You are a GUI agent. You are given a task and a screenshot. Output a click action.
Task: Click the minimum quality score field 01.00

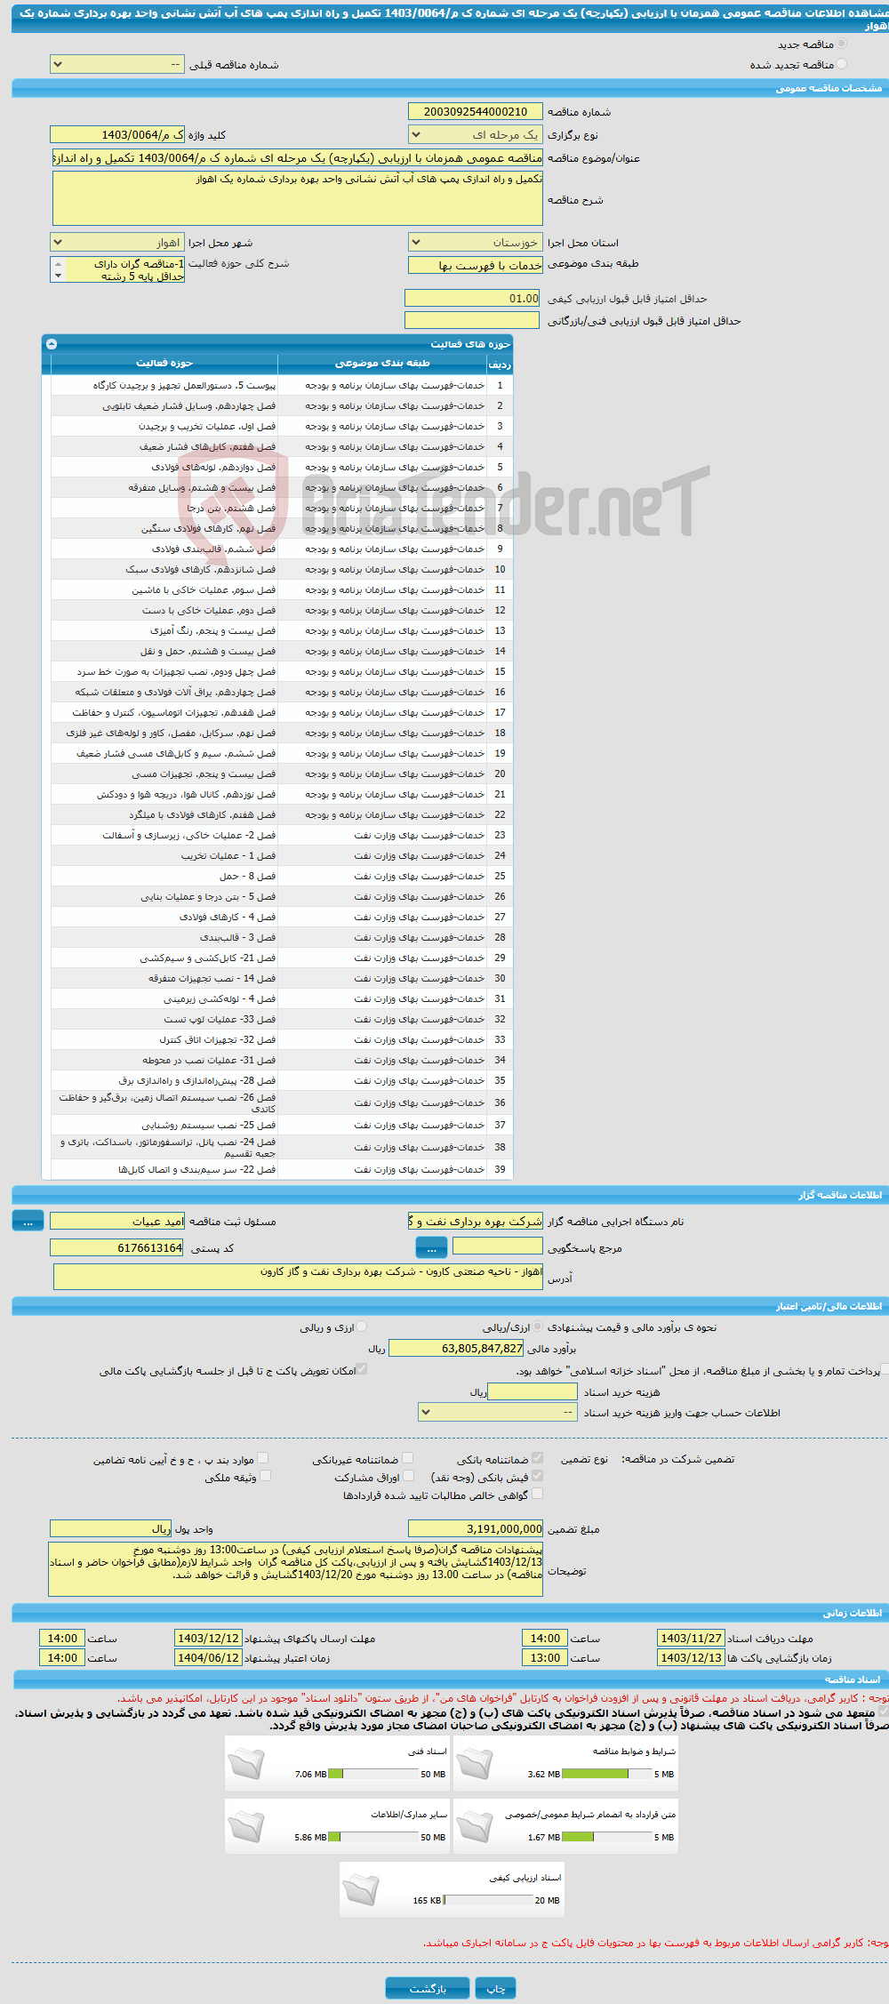pos(472,298)
